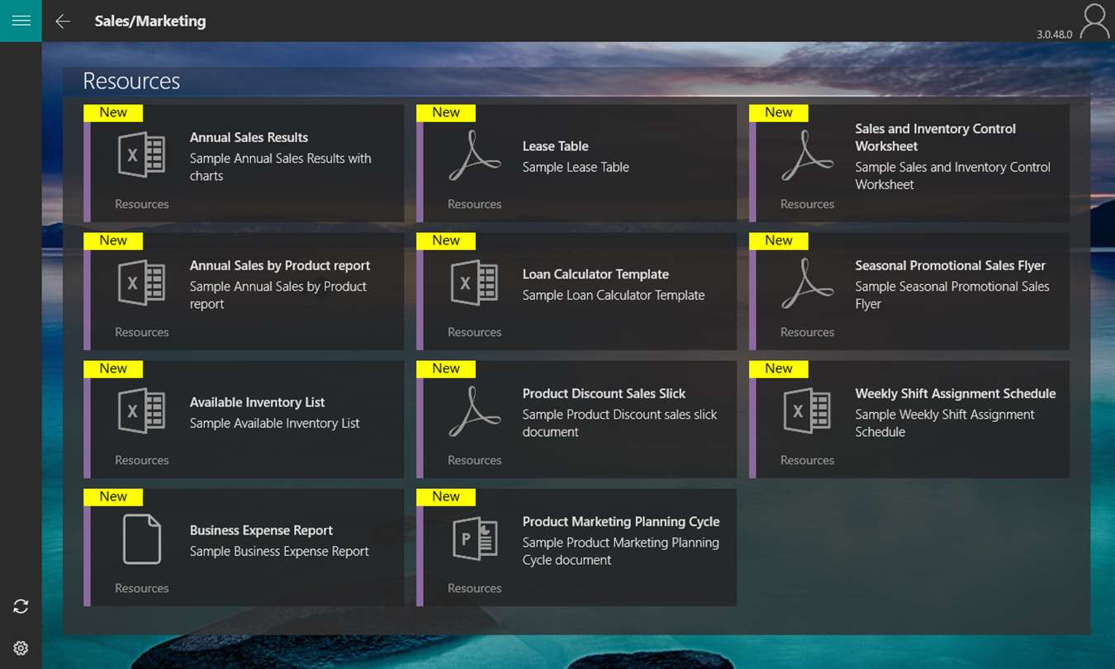Select the 'Sales and Inventory Control Worksheet' bold title
The height and width of the screenshot is (669, 1115).
pyautogui.click(x=936, y=137)
